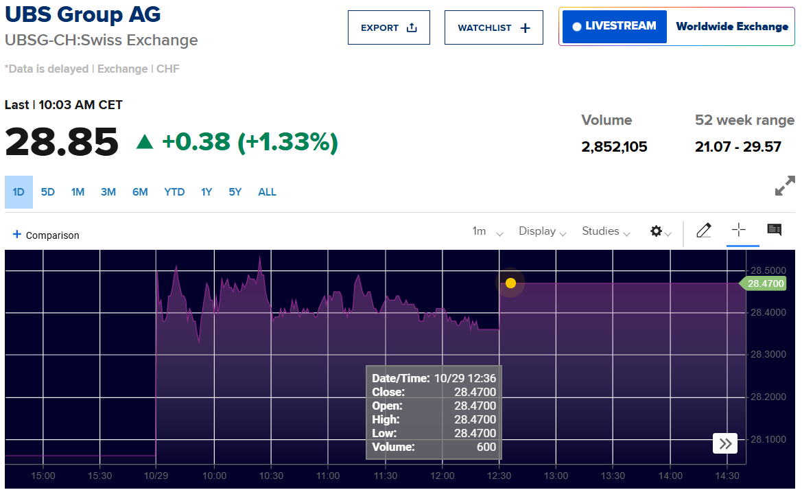Click the 12:30 time axis label
Viewport: 802px width, 490px height.
tap(499, 476)
